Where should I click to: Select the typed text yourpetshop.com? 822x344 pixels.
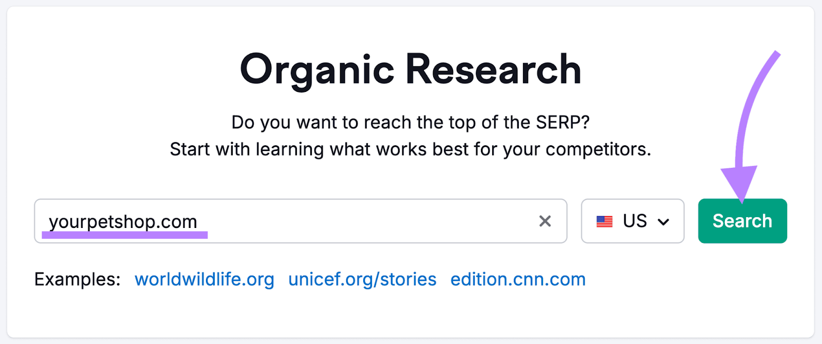[x=123, y=221]
